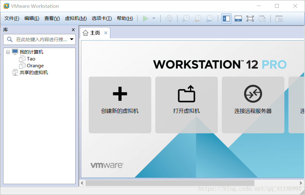Open the search filter dropdown arrow
The image size is (305, 195).
(72, 39)
